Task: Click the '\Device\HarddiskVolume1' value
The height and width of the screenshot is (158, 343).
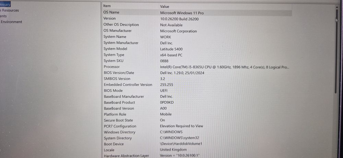Action: pyautogui.click(x=181, y=144)
